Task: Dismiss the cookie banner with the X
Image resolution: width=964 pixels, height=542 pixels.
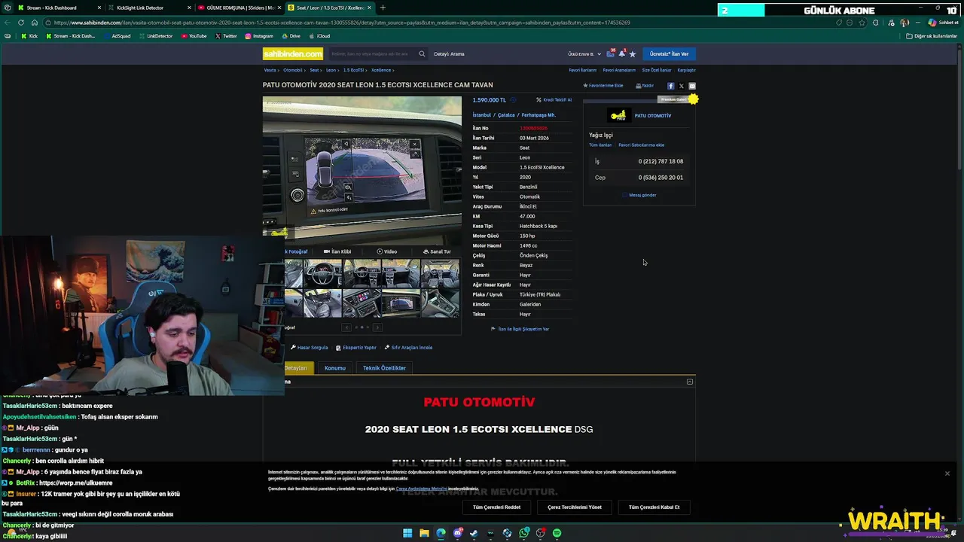Action: point(947,473)
